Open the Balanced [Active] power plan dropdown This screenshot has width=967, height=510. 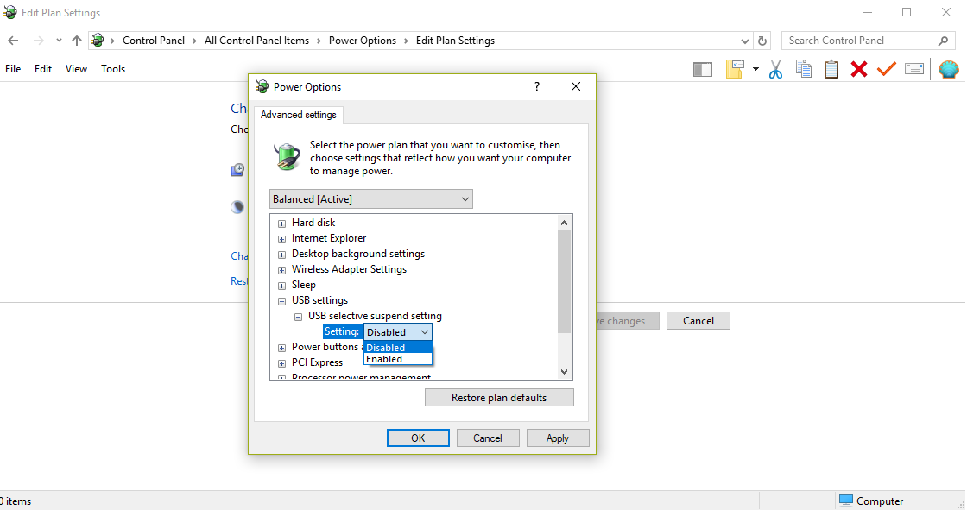coord(370,199)
